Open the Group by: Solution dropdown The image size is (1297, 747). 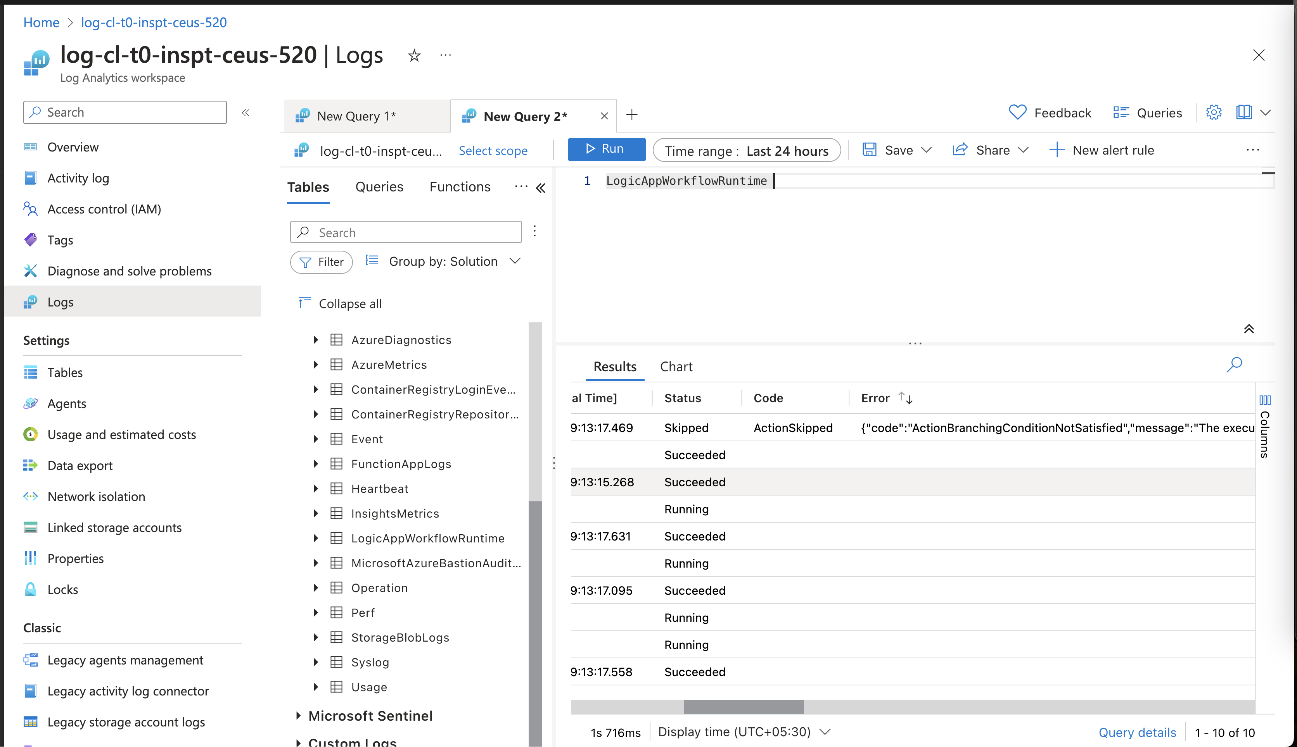(x=443, y=261)
